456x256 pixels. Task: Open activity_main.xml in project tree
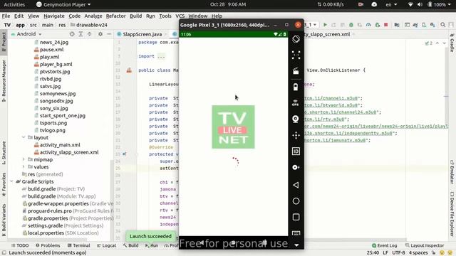click(x=60, y=145)
